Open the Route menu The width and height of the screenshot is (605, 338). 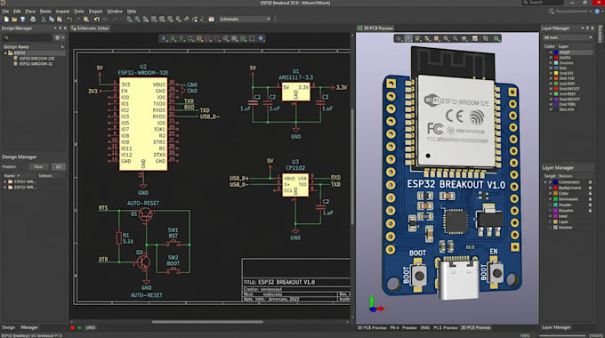click(45, 12)
